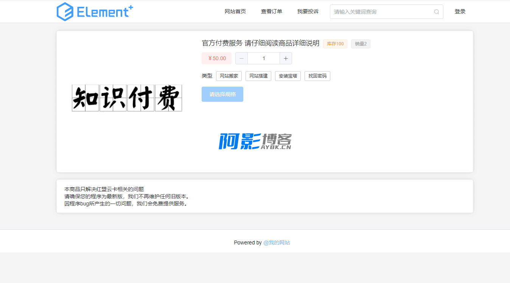Click text 本商品只解决红盟云卡相关的问题

tap(104, 189)
